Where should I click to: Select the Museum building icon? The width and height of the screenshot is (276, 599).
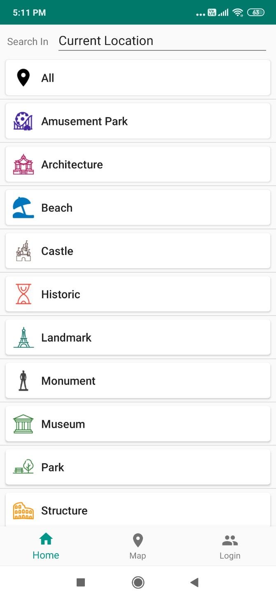[23, 424]
